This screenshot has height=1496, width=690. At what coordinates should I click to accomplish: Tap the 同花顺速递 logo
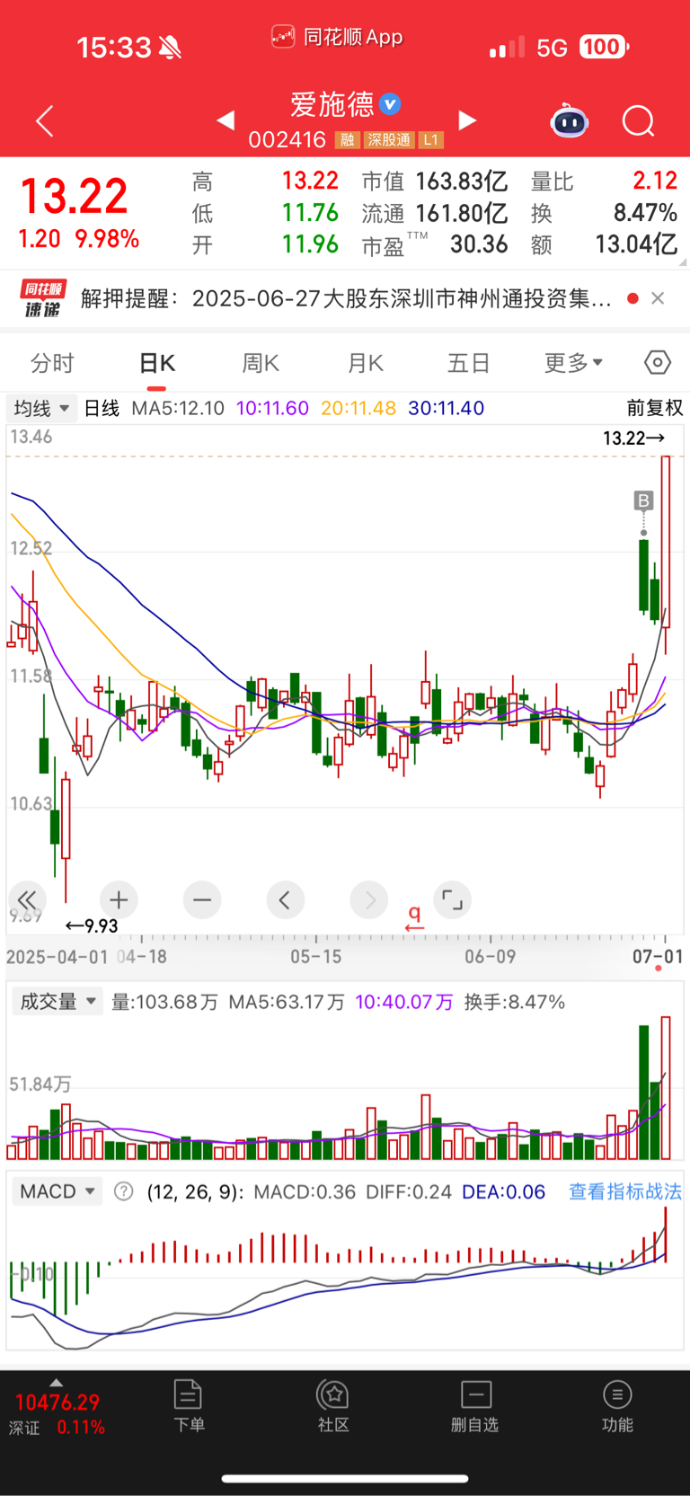click(43, 298)
